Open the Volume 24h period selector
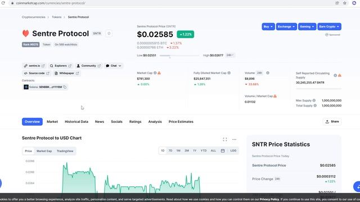 259,73
